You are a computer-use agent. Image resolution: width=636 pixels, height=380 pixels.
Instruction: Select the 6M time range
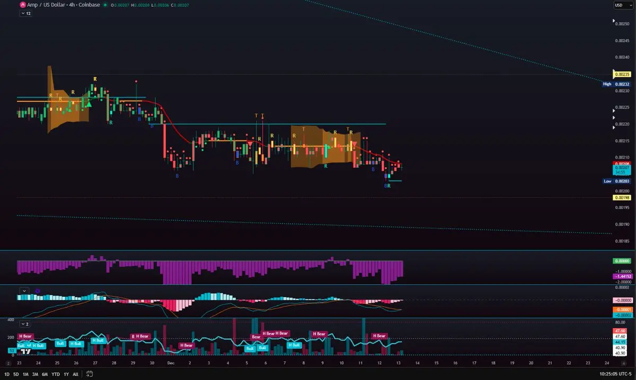45,374
